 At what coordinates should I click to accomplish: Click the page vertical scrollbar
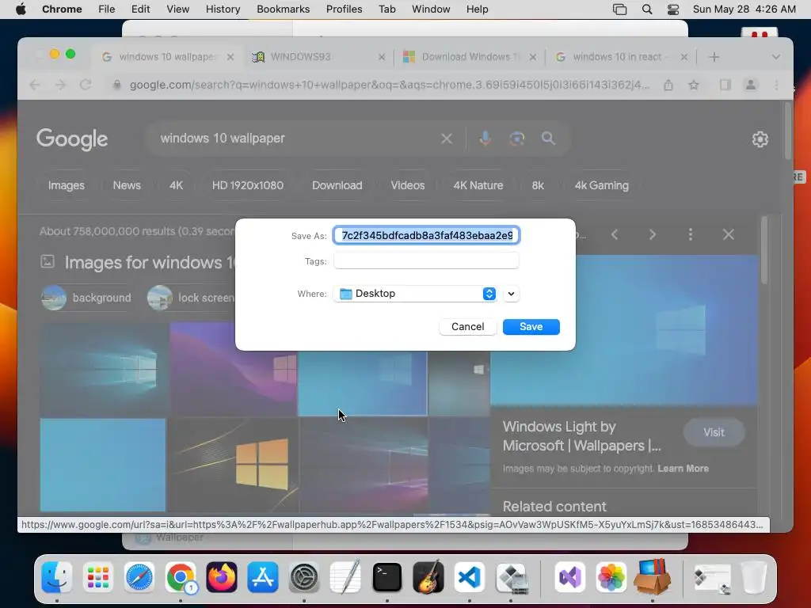[x=787, y=131]
